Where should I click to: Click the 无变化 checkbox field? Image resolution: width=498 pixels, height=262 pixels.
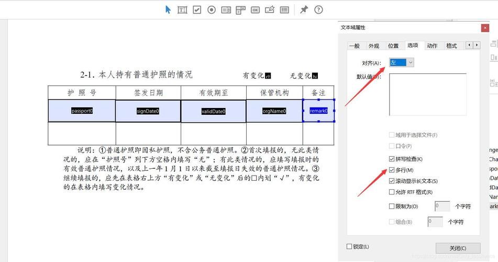point(315,76)
